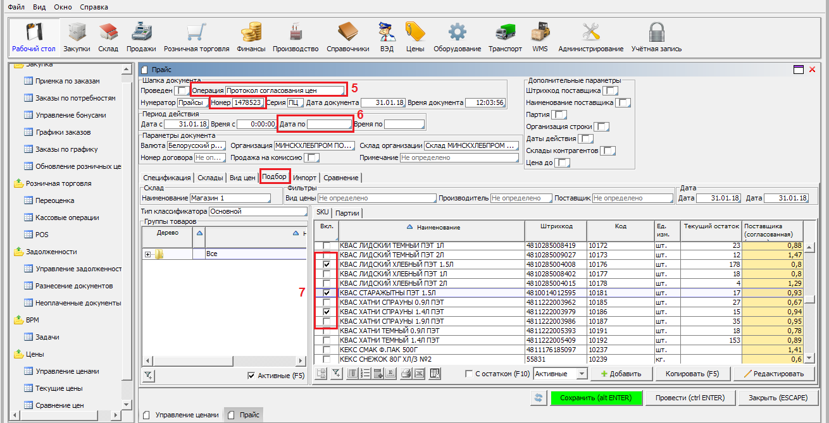Viewport: 829px width, 423px height.
Task: Open the Справка menu
Action: (94, 7)
